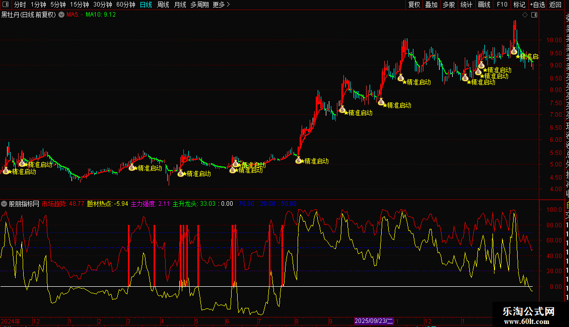Image resolution: width=569 pixels, height=327 pixels.
Task: Click the blue 50.00 indicator value
Action: 289,204
